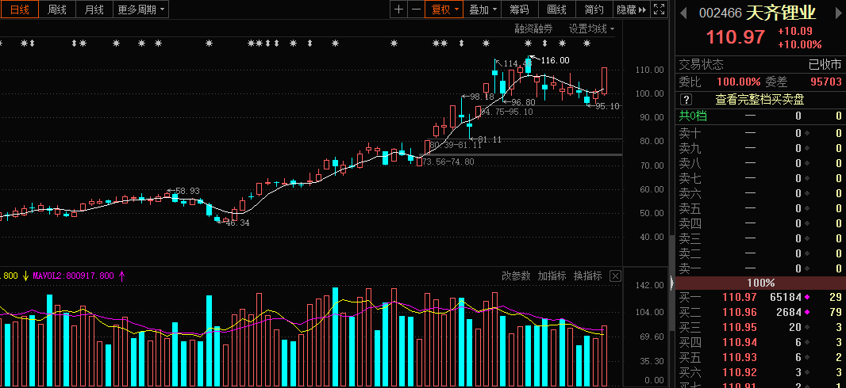
Task: Click 改参数 to edit indicator parameters
Action: tap(516, 276)
